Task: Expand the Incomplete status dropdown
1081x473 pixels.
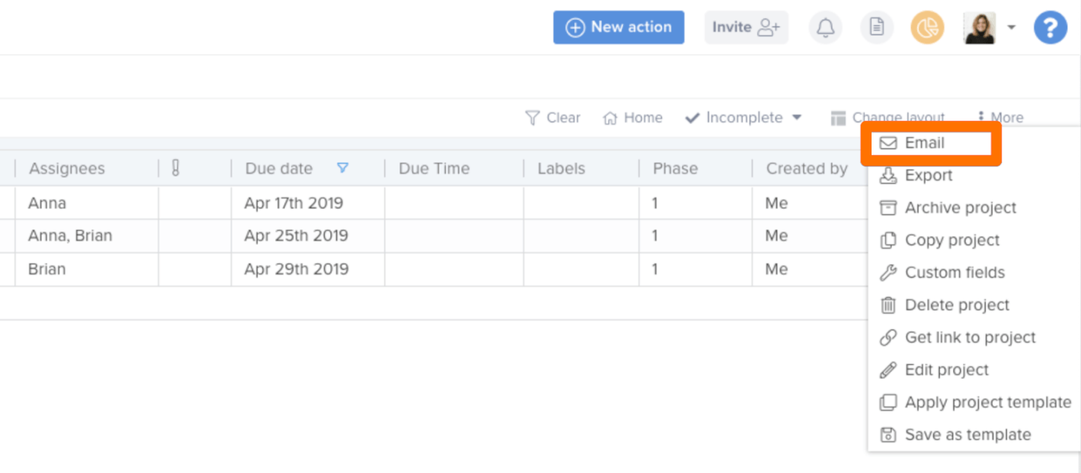Action: (x=797, y=117)
